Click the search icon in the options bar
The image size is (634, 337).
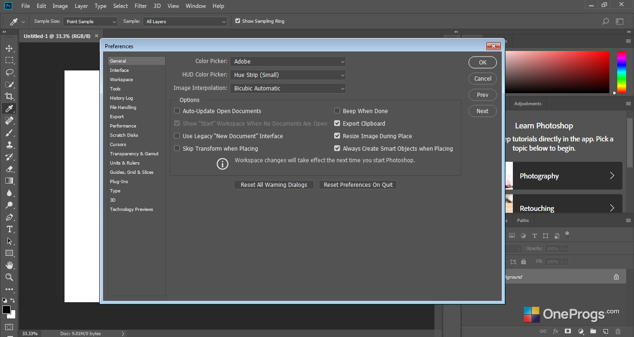pos(605,21)
